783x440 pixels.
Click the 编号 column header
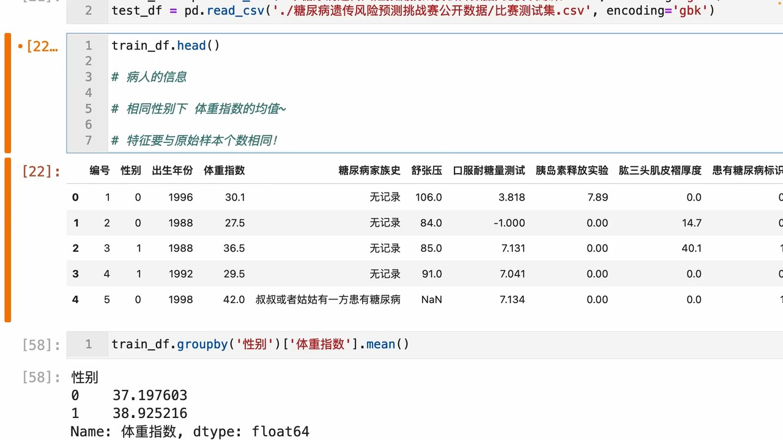pyautogui.click(x=100, y=170)
